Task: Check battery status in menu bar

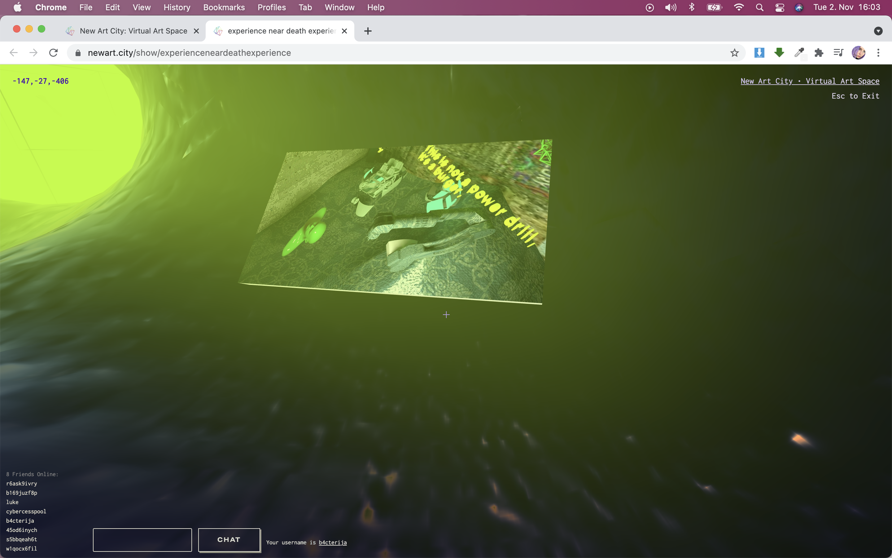Action: point(714,7)
